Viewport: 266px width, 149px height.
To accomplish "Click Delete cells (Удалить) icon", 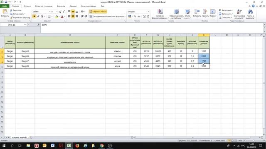I will point(205,14).
